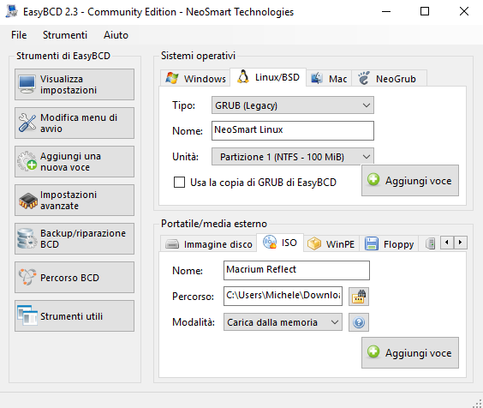Switch to the Mac tab
Screen dimensions: 483x408
[329, 78]
